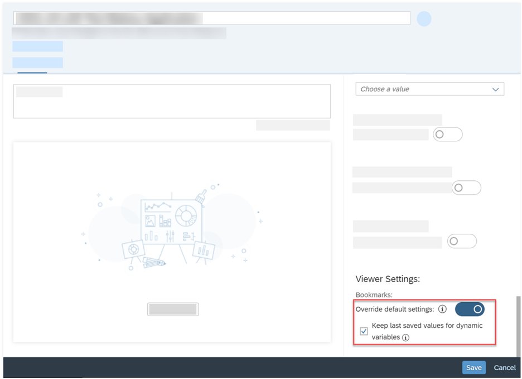Select the first highlighted tab on the left
Viewport: 522px width, 379px height.
tap(37, 46)
